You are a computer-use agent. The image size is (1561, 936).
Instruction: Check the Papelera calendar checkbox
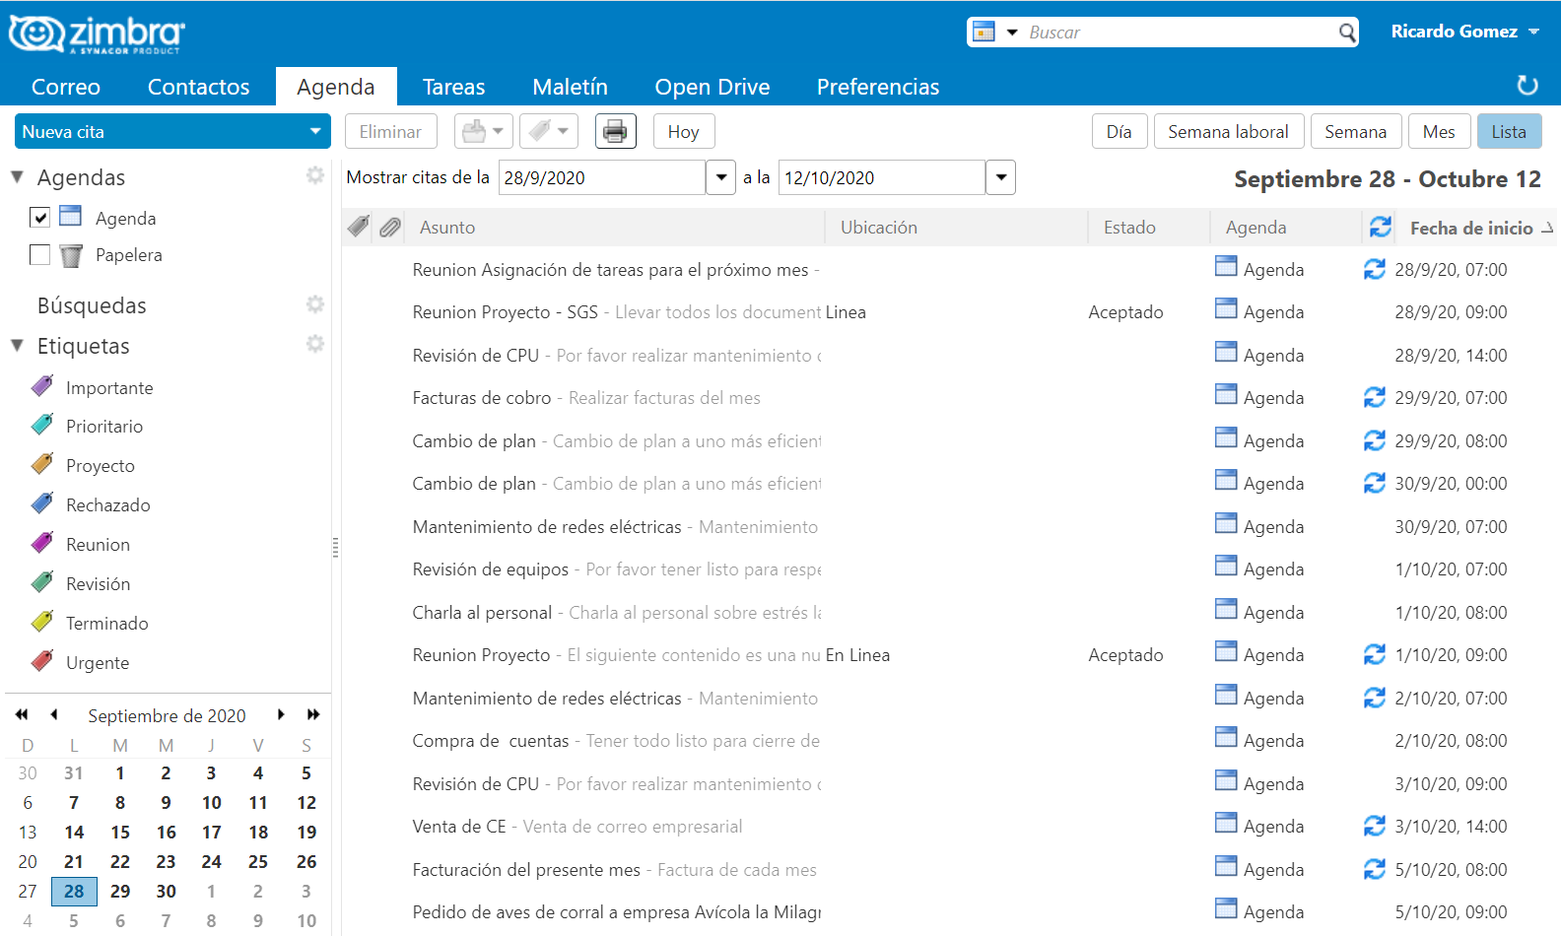[39, 255]
